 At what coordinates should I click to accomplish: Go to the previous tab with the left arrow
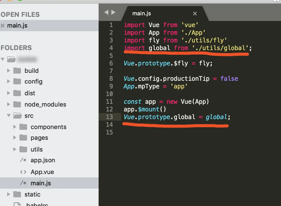(x=106, y=12)
